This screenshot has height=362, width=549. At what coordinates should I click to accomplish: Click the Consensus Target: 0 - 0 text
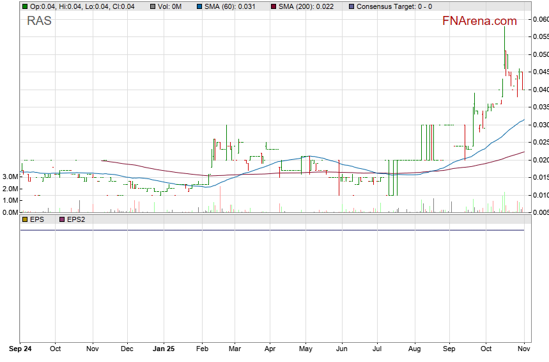click(394, 6)
